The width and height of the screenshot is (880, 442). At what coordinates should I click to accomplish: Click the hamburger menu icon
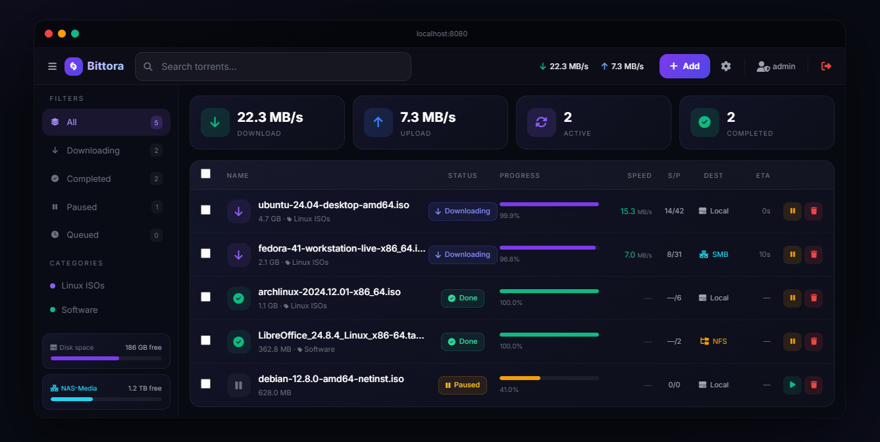point(52,66)
